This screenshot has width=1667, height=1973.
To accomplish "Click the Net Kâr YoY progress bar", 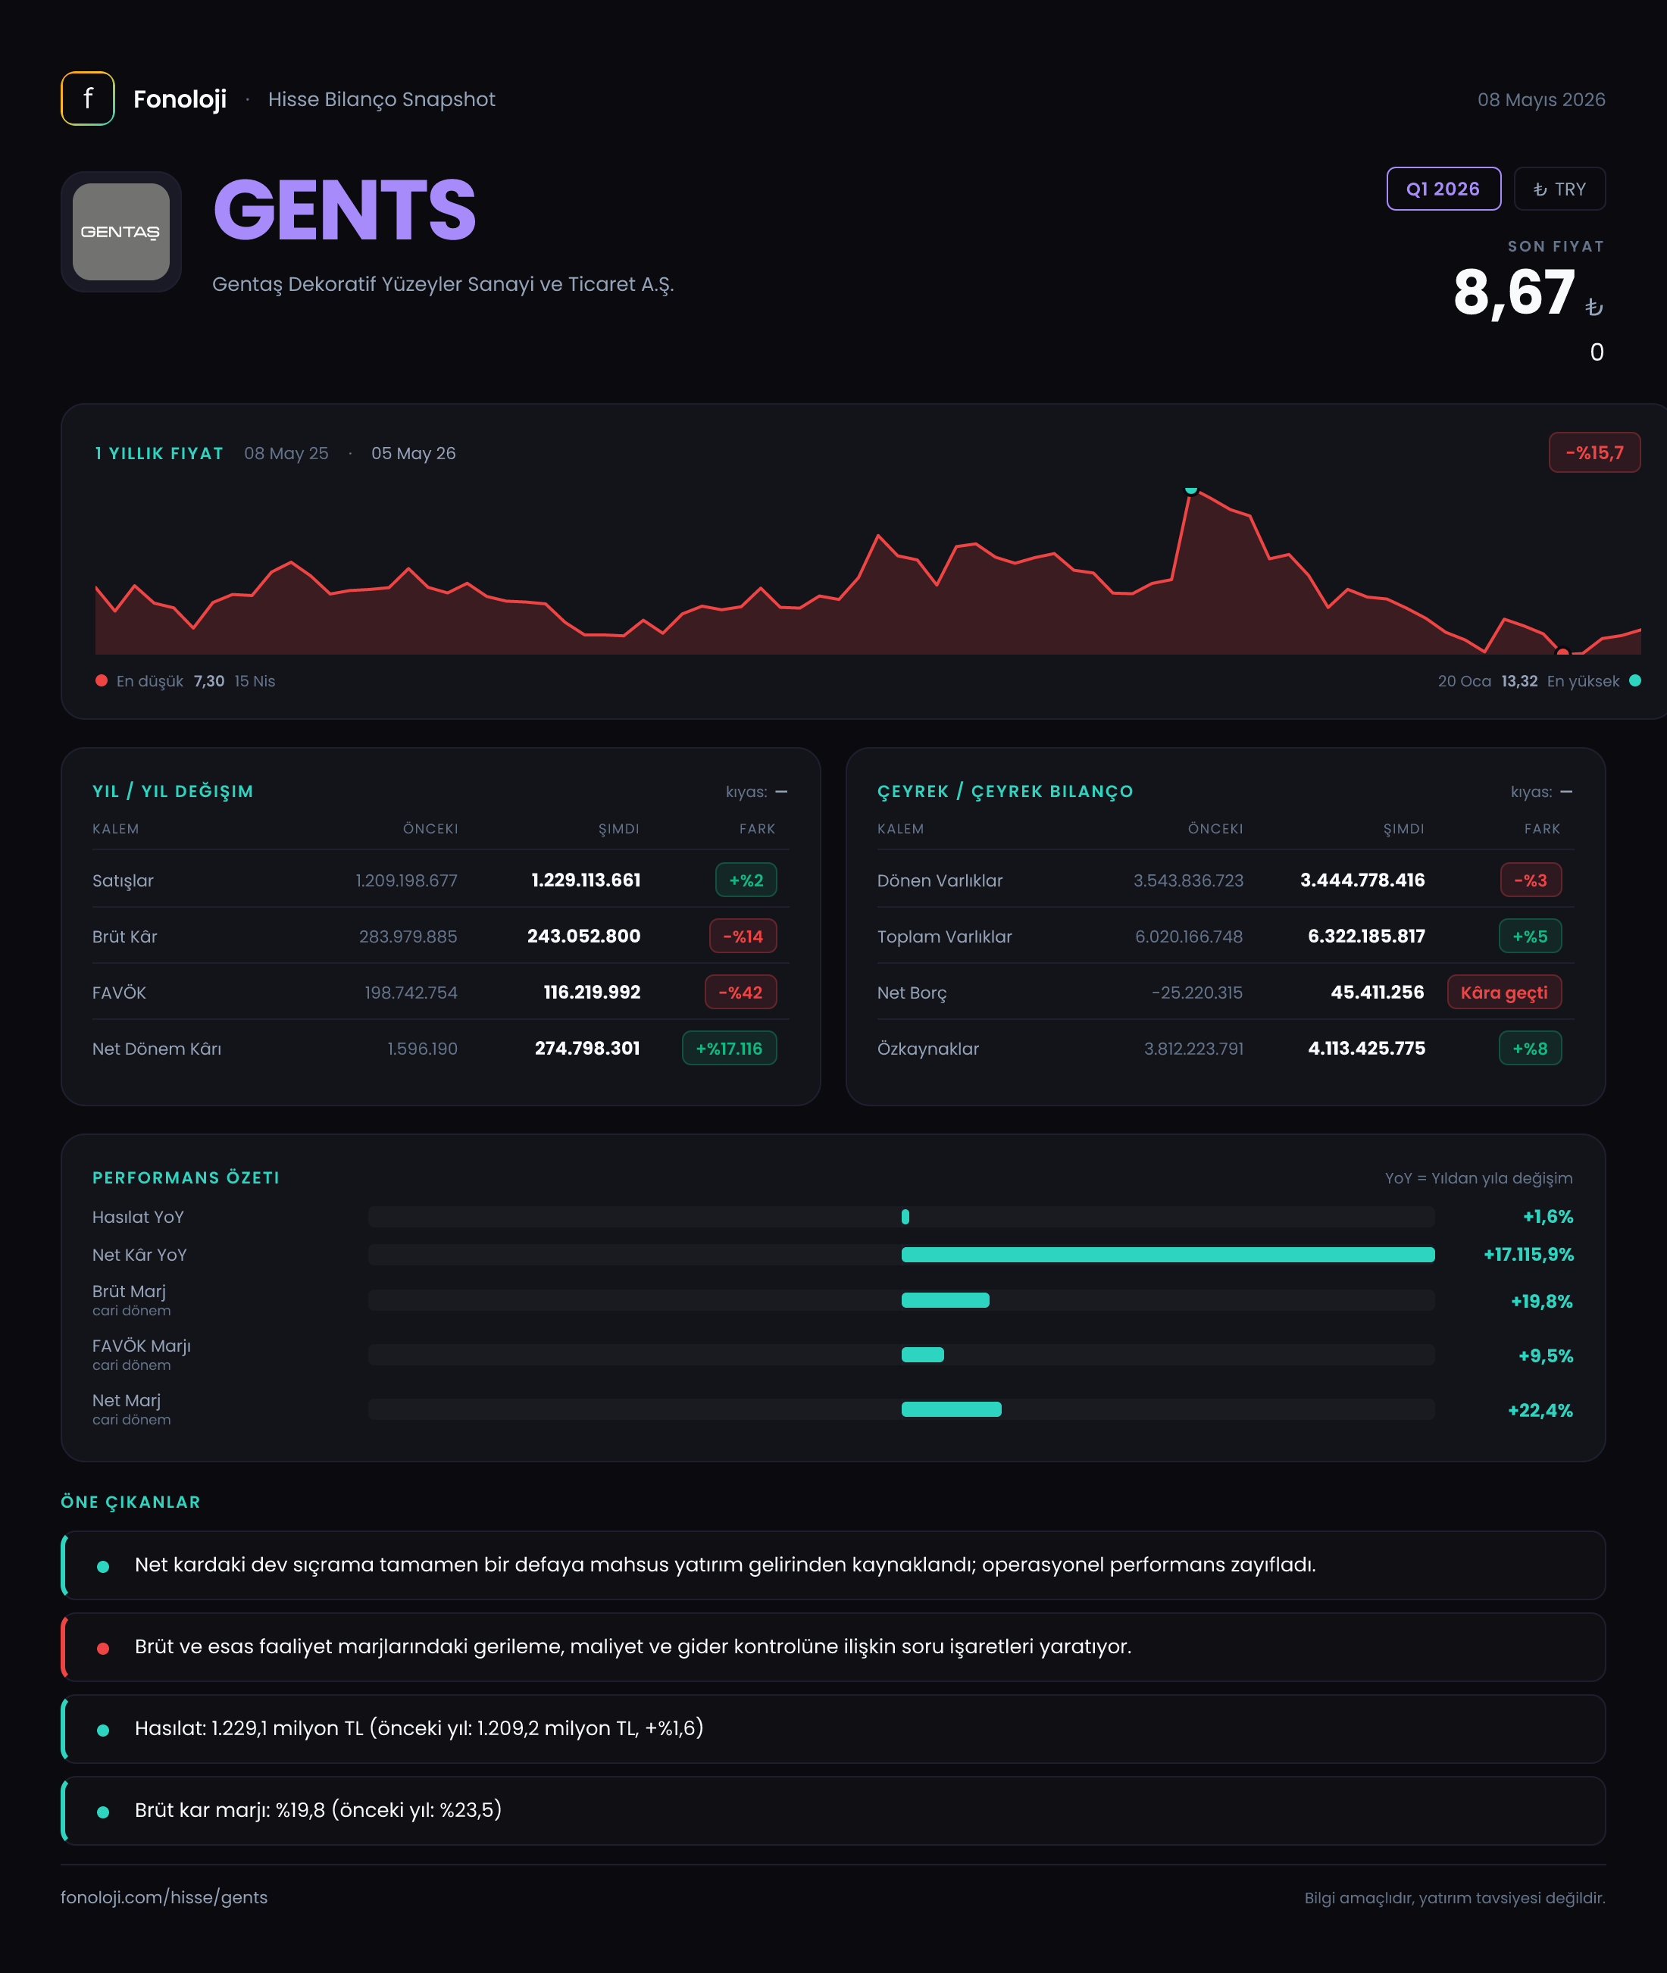I will (x=902, y=1255).
